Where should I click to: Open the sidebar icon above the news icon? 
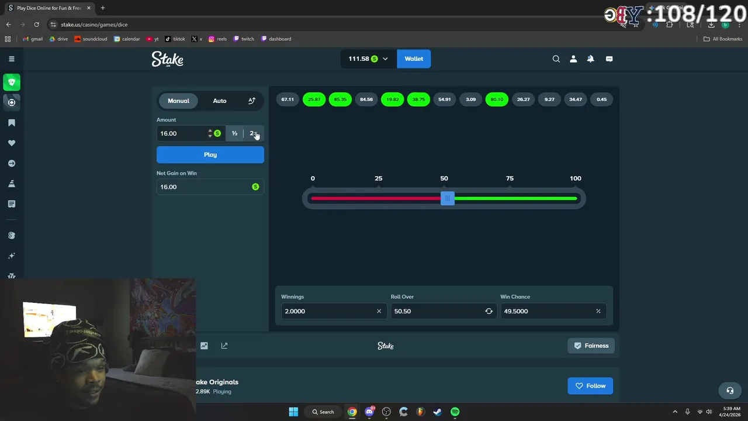click(x=12, y=184)
